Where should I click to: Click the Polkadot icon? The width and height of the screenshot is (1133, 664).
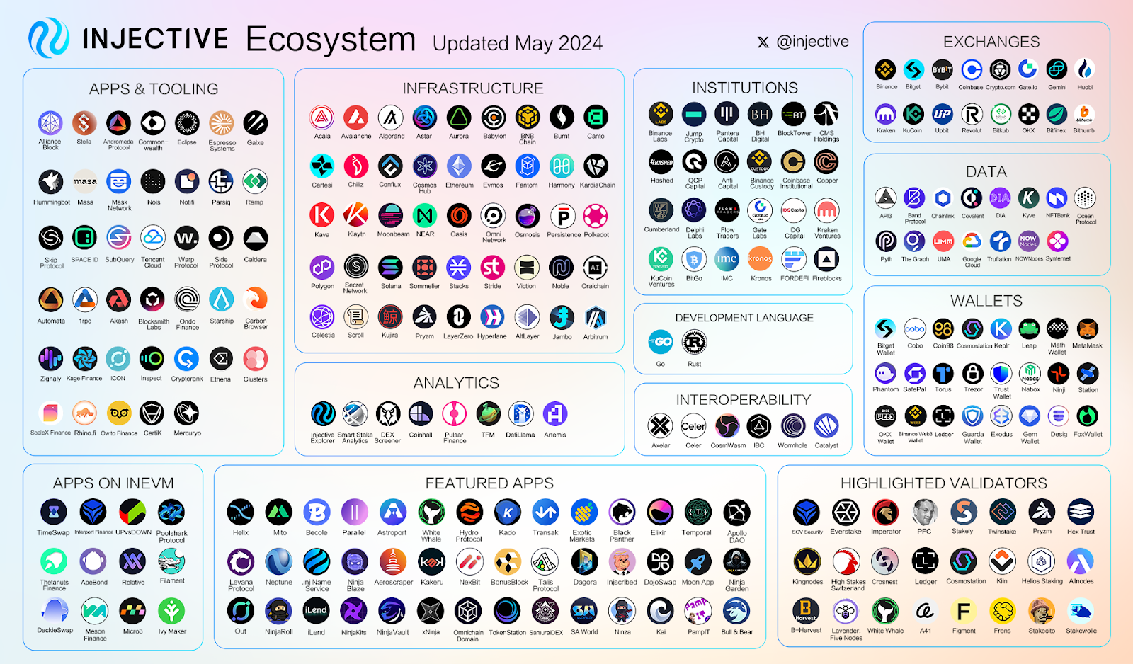[x=596, y=216]
